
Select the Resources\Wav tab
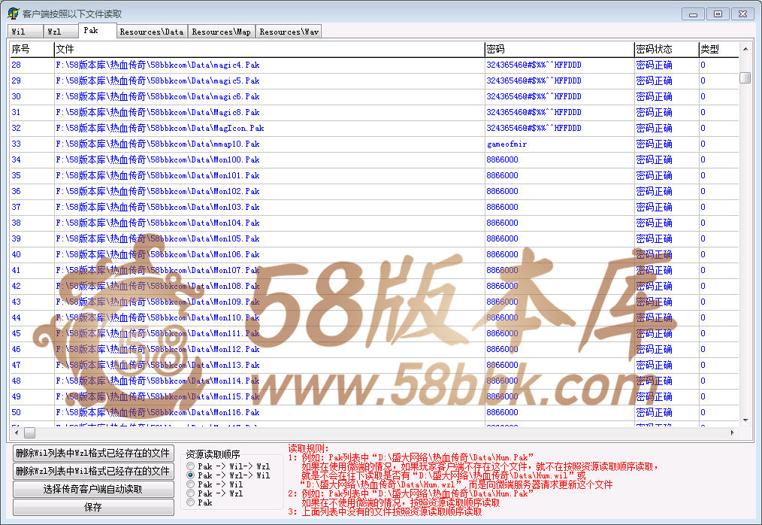tap(289, 32)
